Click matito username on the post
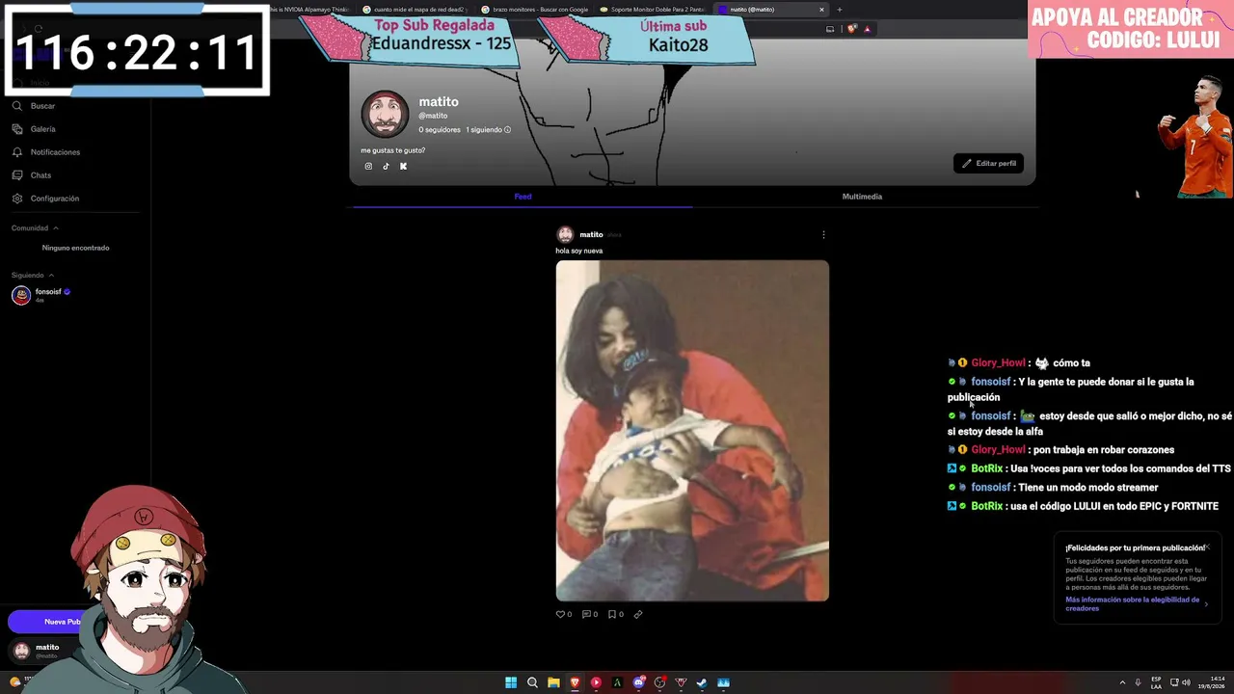The image size is (1234, 694). coord(591,234)
